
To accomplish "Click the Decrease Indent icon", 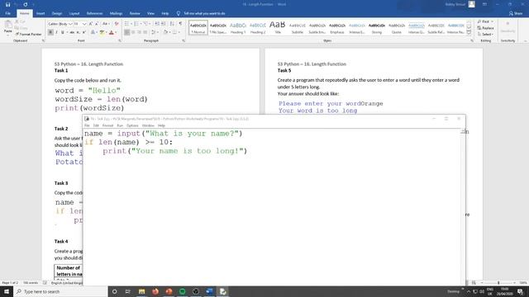I will tap(157, 24).
